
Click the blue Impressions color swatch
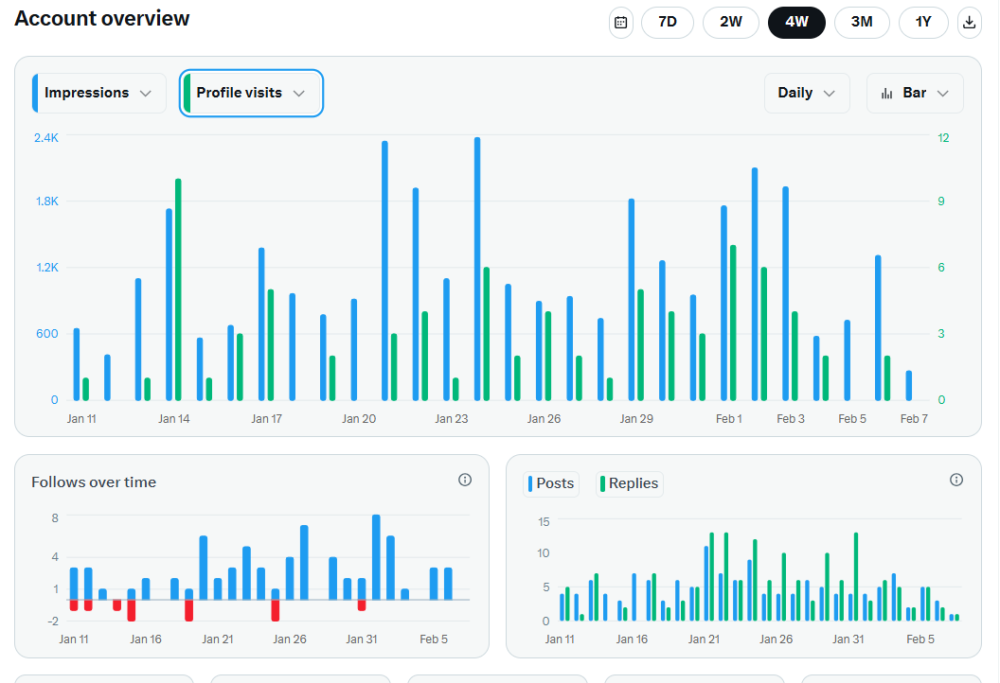[x=36, y=93]
